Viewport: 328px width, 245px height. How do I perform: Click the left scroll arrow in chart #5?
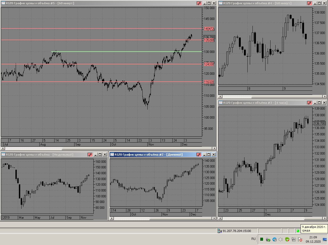tap(3, 148)
